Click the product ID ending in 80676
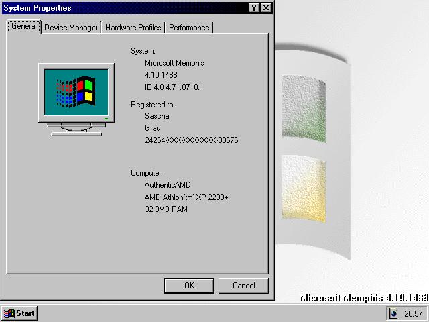This screenshot has height=322, width=429. click(x=192, y=140)
